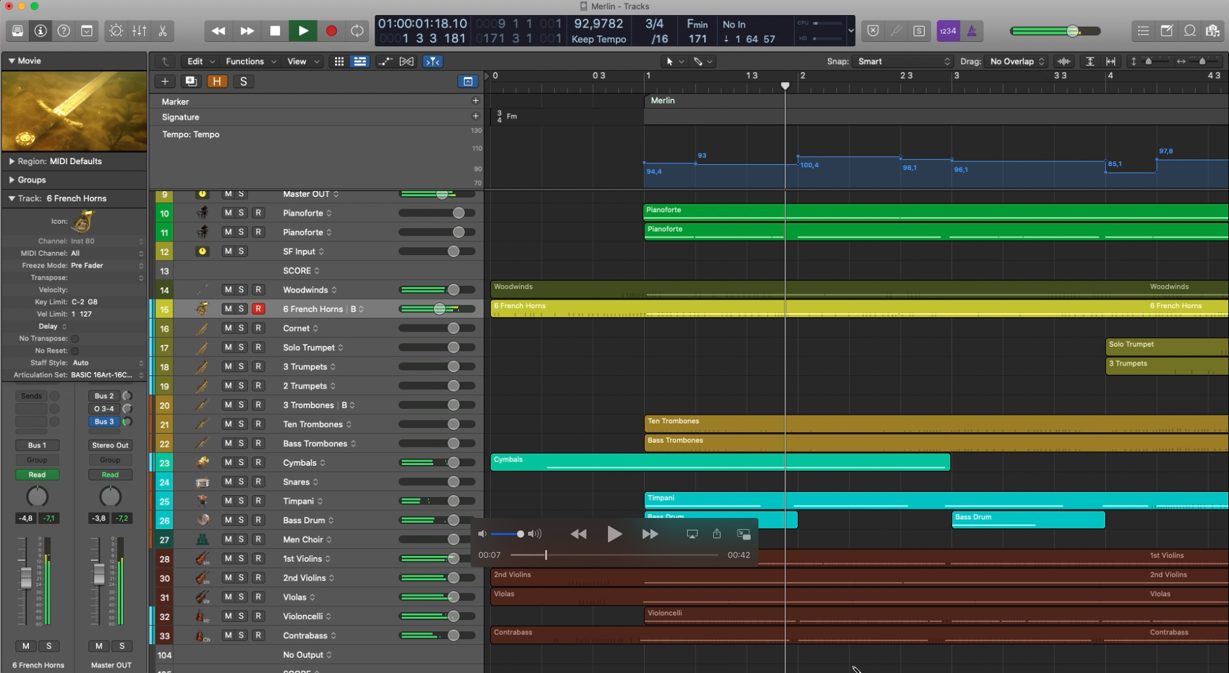Screen dimensions: 1229x673
Task: Switch to list view icon
Action: (359, 61)
